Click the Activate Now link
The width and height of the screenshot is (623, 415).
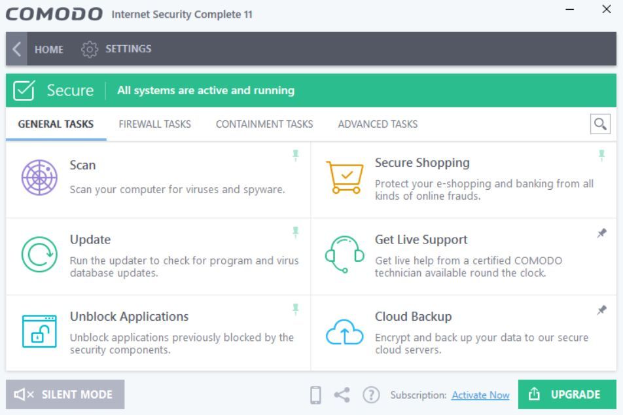(x=480, y=395)
